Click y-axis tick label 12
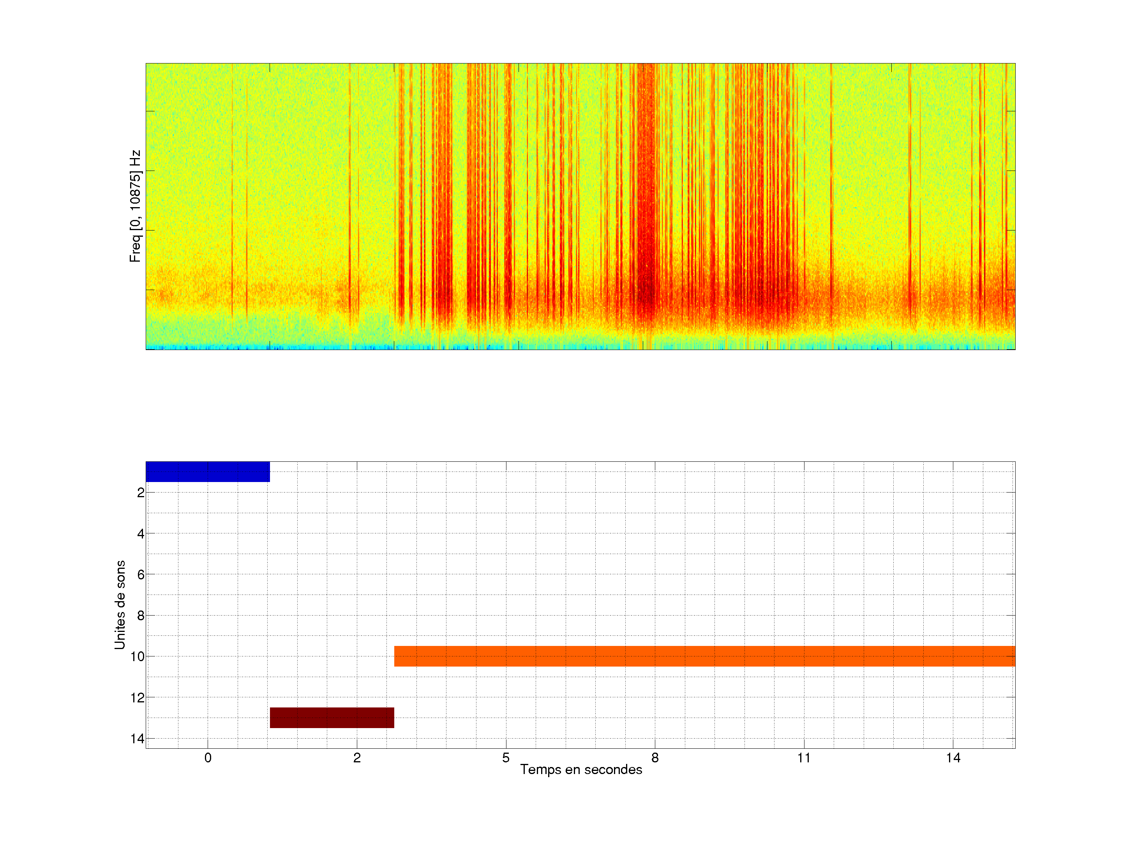Image resolution: width=1122 pixels, height=841 pixels. tap(138, 698)
